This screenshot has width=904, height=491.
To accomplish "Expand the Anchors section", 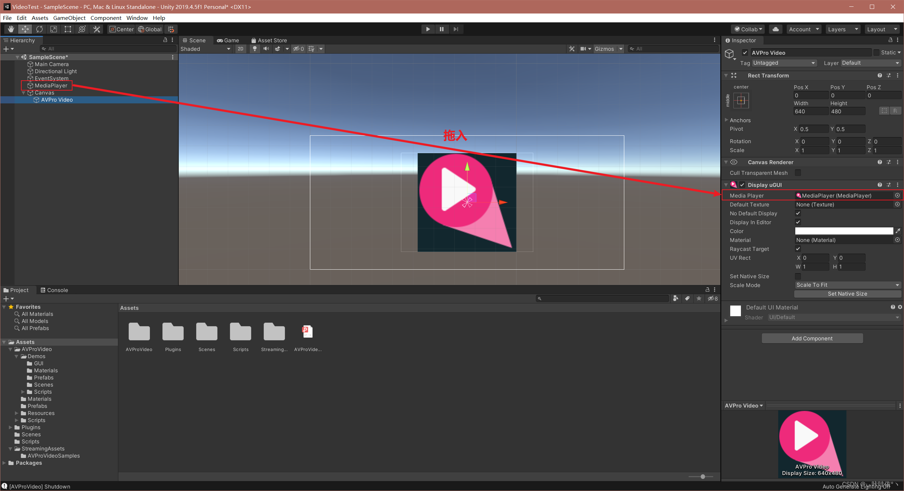I will coord(726,120).
